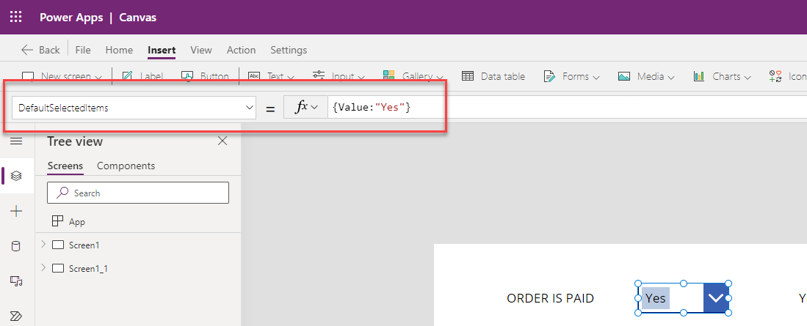This screenshot has width=807, height=326.
Task: Open the app launcher waffle icon
Action: click(16, 17)
